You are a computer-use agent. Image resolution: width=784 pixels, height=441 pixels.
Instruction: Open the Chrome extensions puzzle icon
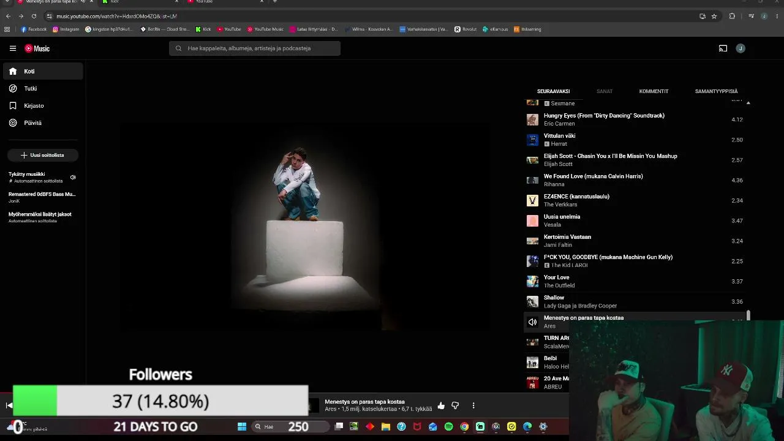coord(732,16)
